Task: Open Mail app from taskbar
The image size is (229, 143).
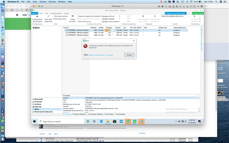Action: [121, 122]
